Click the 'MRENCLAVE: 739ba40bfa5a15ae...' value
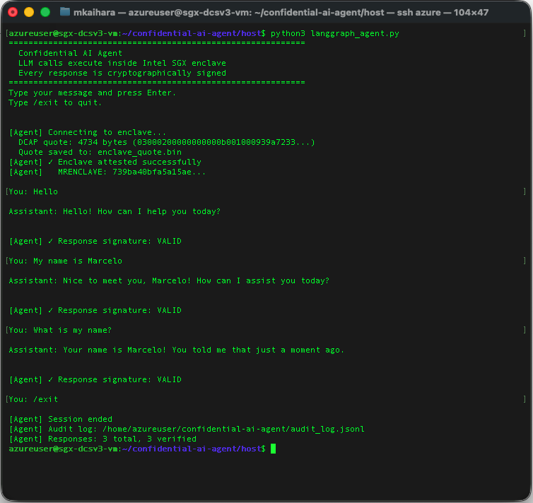The width and height of the screenshot is (533, 503). point(131,172)
